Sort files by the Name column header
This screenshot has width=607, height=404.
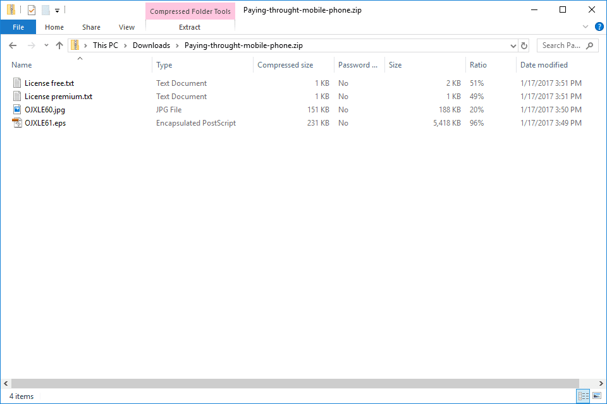(21, 65)
